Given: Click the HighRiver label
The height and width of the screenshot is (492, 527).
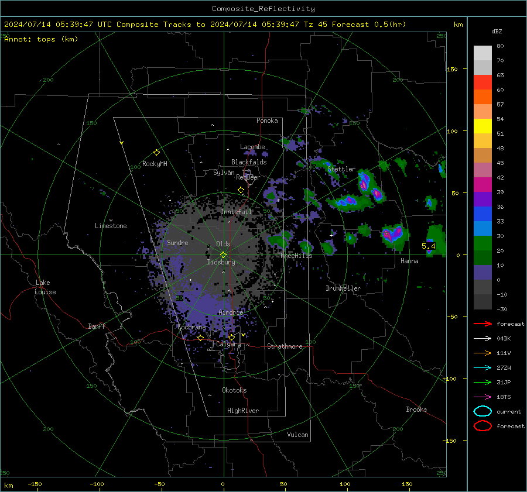Looking at the screenshot, I should coord(243,411).
